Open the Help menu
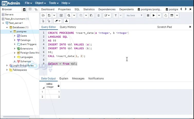The image size is (194, 119). pyautogui.click(x=66, y=3)
